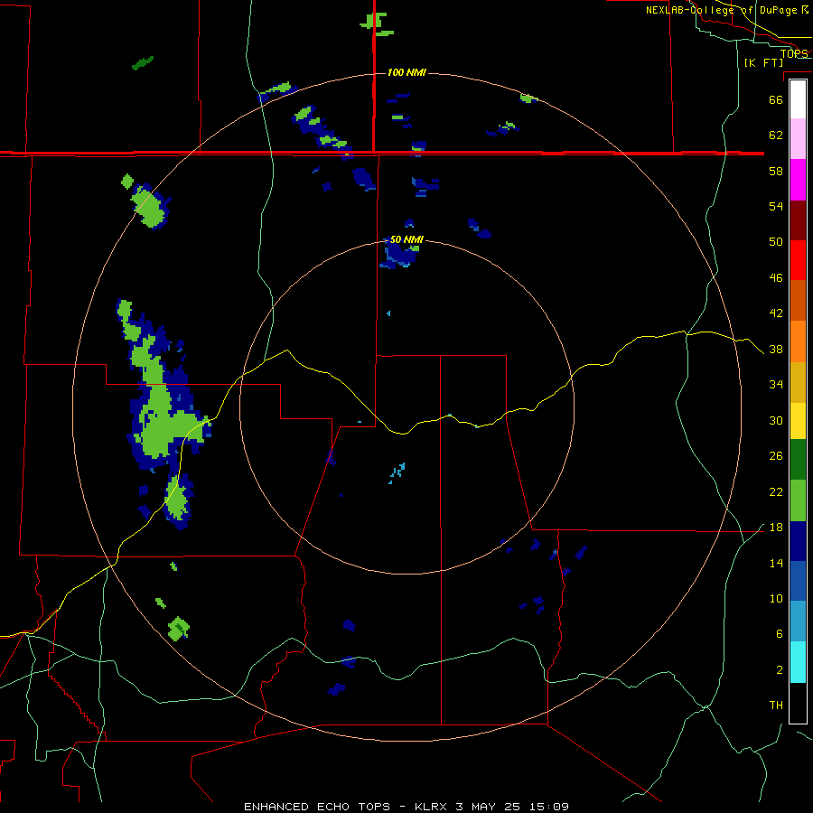
Task: Click the "30" scale value
Action: pyautogui.click(x=776, y=420)
